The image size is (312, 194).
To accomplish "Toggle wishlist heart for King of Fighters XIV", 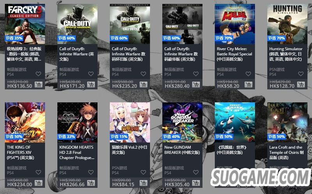I will click(38, 172).
